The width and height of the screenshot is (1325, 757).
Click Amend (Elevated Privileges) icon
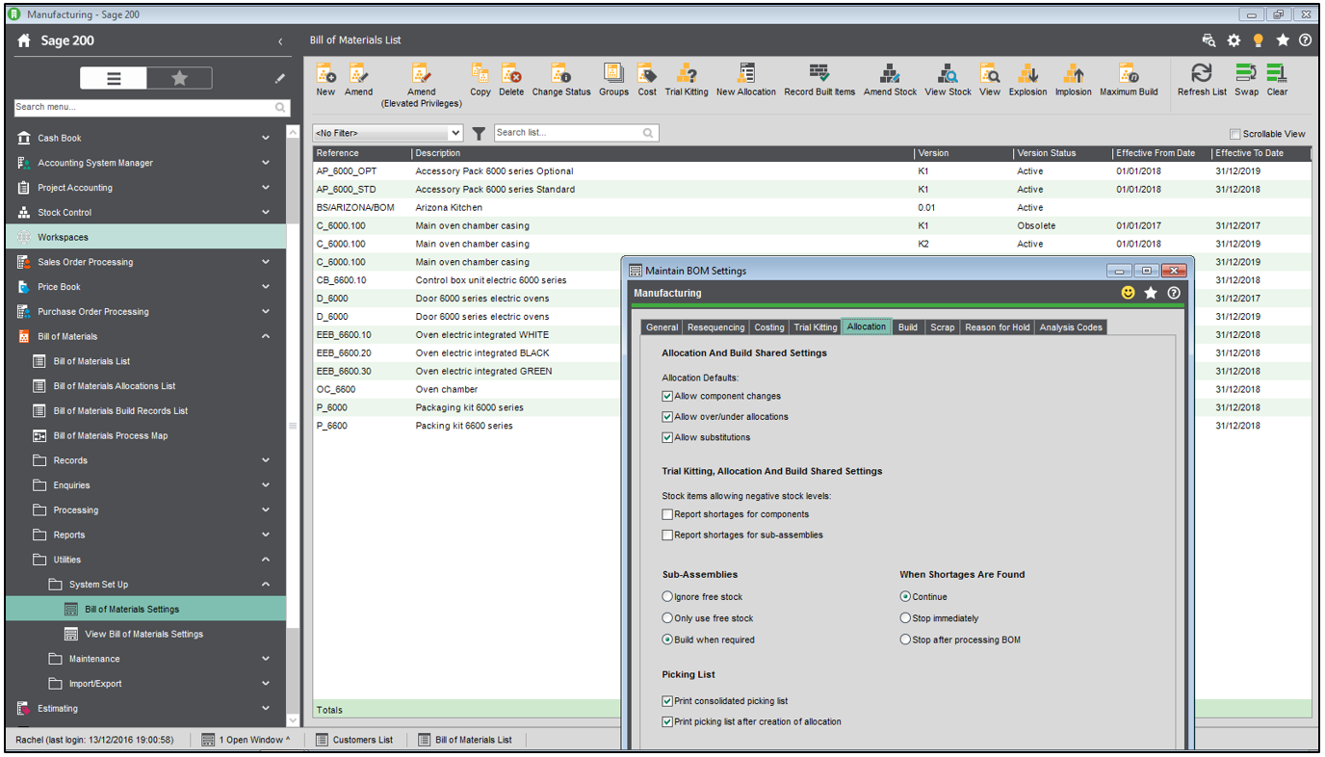click(x=421, y=74)
